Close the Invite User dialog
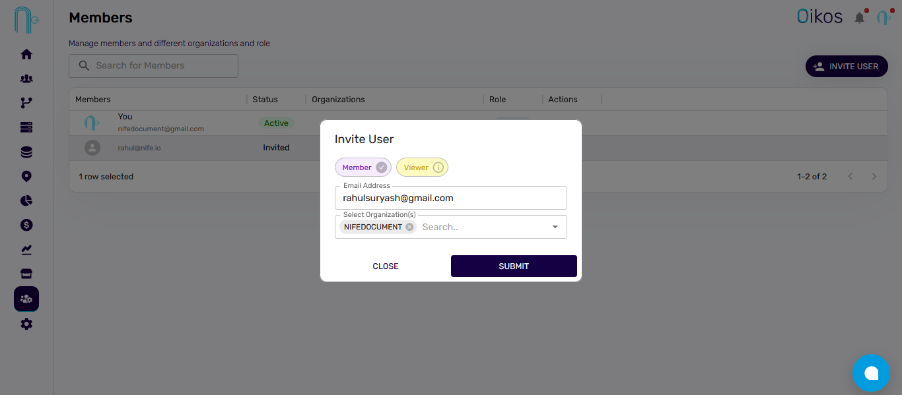Image resolution: width=902 pixels, height=395 pixels. tap(385, 266)
